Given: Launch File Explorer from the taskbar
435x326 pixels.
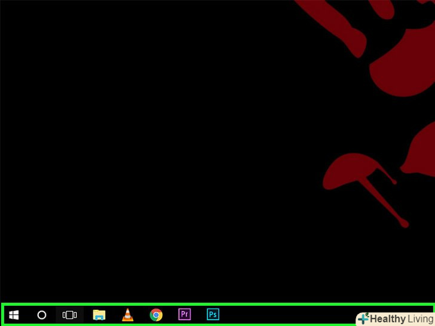Looking at the screenshot, I should [99, 315].
